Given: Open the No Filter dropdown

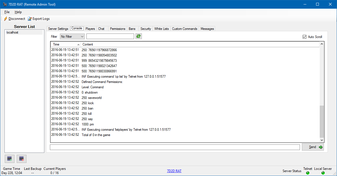Looking at the screenshot, I should click(72, 37).
